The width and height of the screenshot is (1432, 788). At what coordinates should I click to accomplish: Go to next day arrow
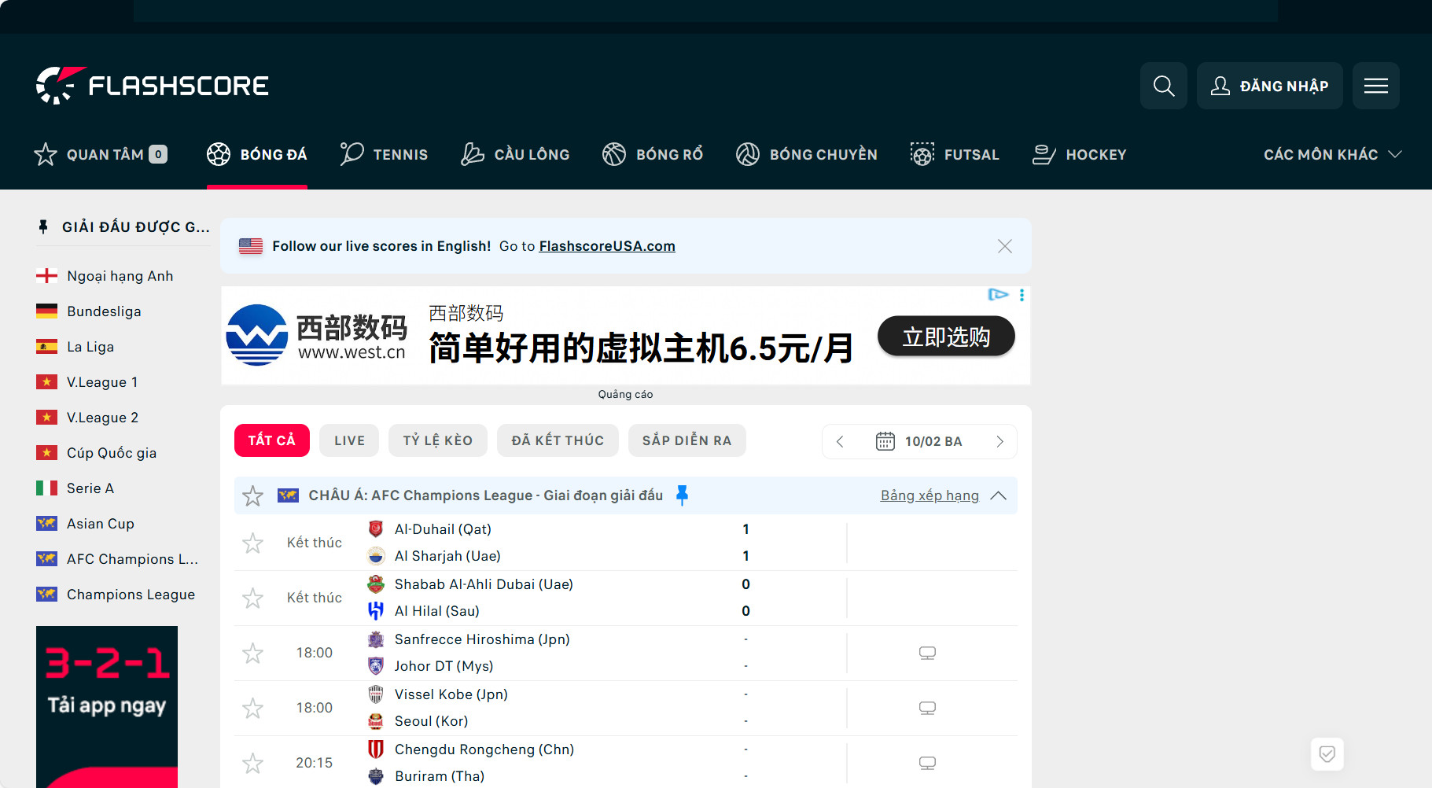[999, 441]
